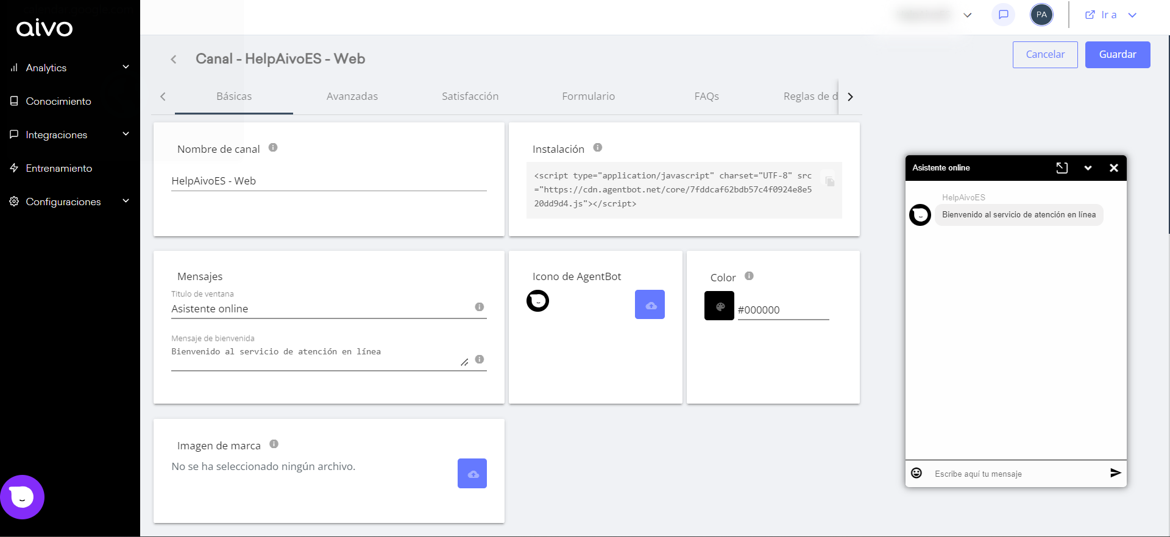The height and width of the screenshot is (537, 1170).
Task: Send the chat message
Action: coord(1115,473)
